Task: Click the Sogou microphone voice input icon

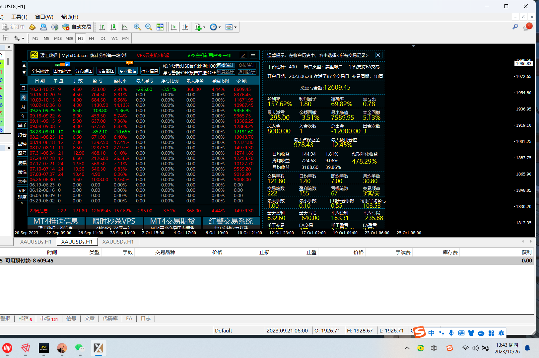Action: coord(451,333)
